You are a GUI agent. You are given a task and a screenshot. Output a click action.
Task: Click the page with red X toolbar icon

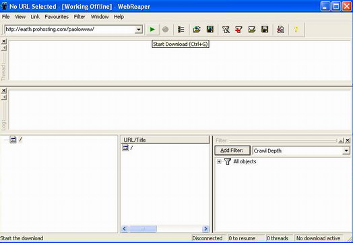tap(280, 29)
